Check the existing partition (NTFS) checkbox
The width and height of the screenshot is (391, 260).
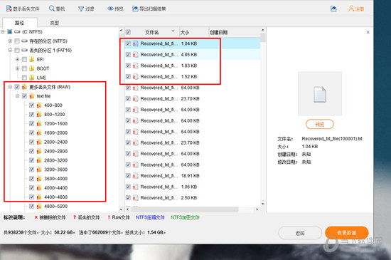point(17,41)
